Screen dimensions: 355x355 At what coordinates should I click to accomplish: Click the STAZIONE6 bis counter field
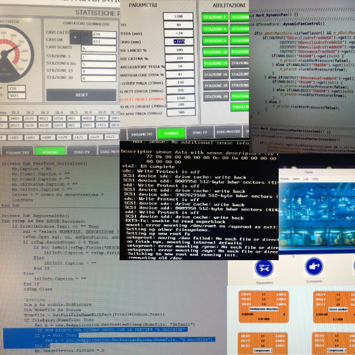[x=99, y=64]
